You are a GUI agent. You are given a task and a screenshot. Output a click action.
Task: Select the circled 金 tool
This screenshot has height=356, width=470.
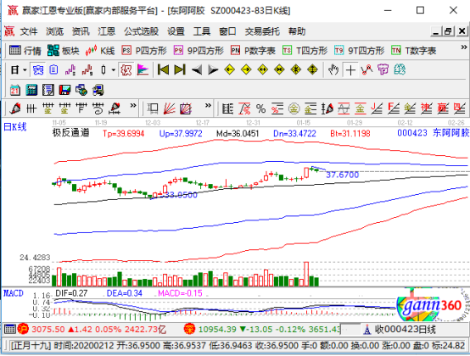pyautogui.click(x=294, y=108)
